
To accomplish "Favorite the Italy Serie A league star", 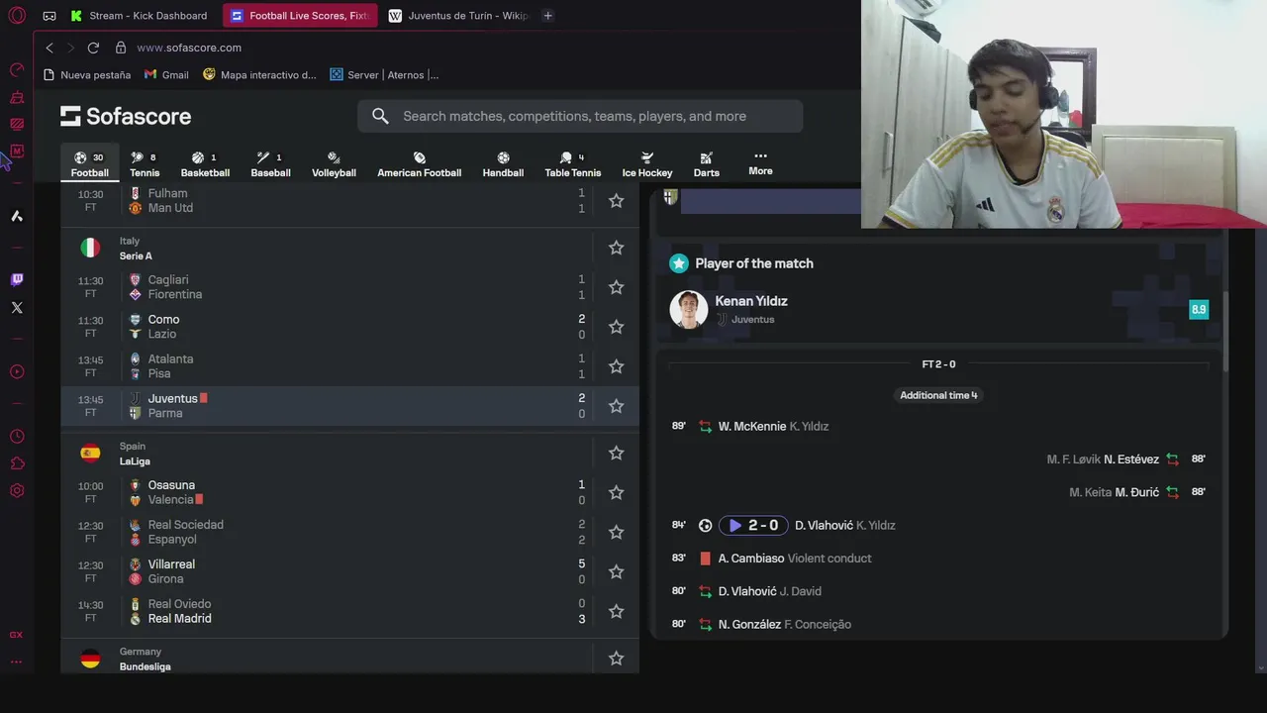I will (616, 248).
